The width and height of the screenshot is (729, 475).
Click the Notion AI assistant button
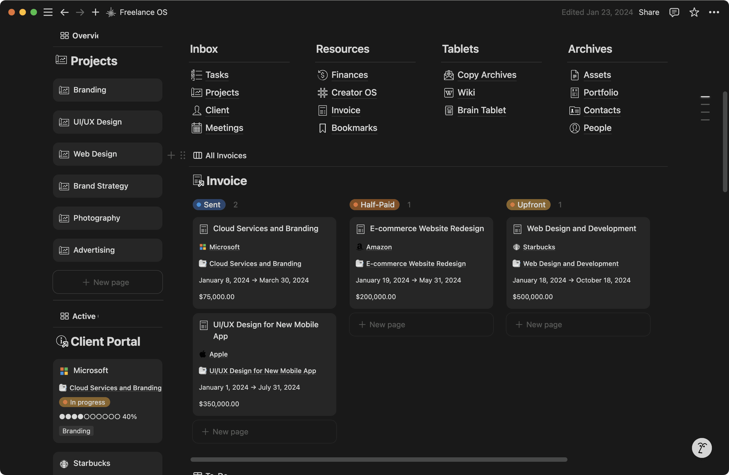[x=702, y=448]
